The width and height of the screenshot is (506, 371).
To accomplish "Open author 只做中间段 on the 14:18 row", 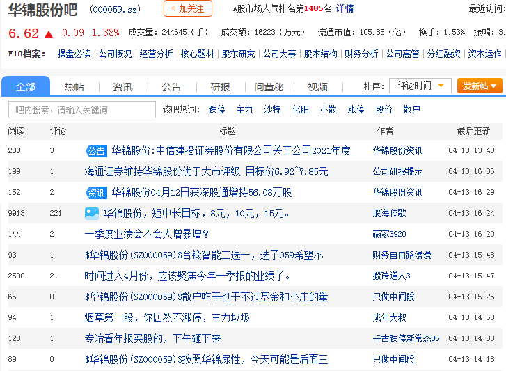I will coord(393,359).
